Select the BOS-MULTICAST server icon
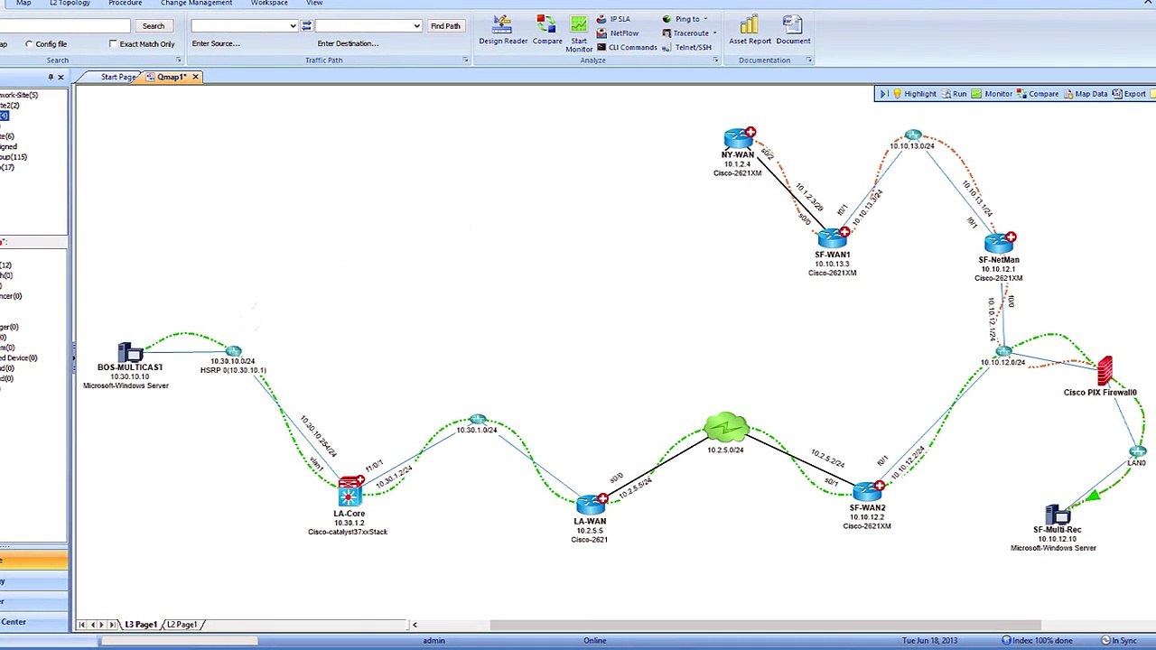 coord(130,352)
